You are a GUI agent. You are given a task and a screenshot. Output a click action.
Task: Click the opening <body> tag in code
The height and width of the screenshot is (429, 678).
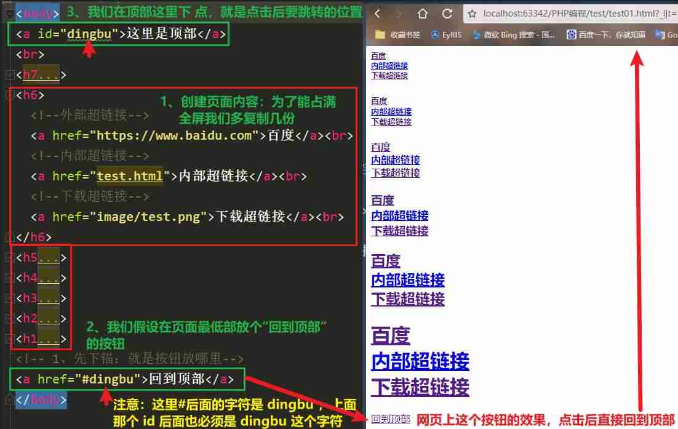tap(38, 14)
